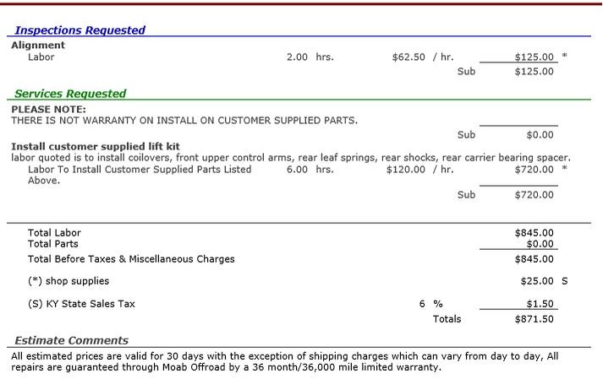
Task: Click the $125.00 alignment labor amount
Action: pos(534,57)
